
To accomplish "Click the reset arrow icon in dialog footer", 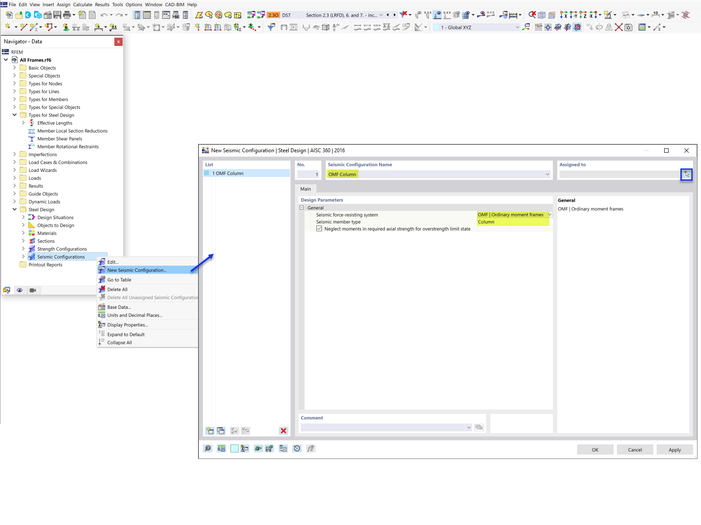I will click(x=297, y=448).
